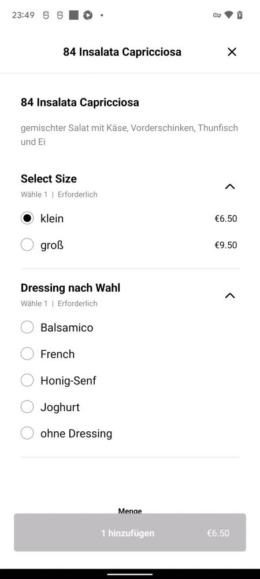Tap the Wi-Fi status icon
260x579 pixels.
(229, 15)
